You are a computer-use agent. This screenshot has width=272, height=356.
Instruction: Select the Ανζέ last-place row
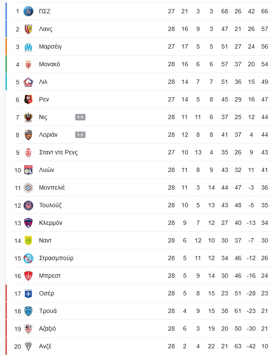142,347
